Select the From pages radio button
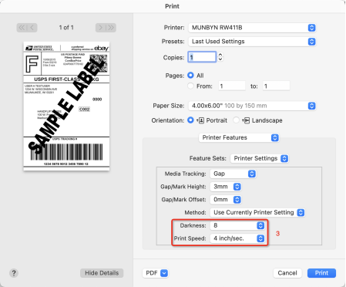The image size is (346, 287). [190, 86]
